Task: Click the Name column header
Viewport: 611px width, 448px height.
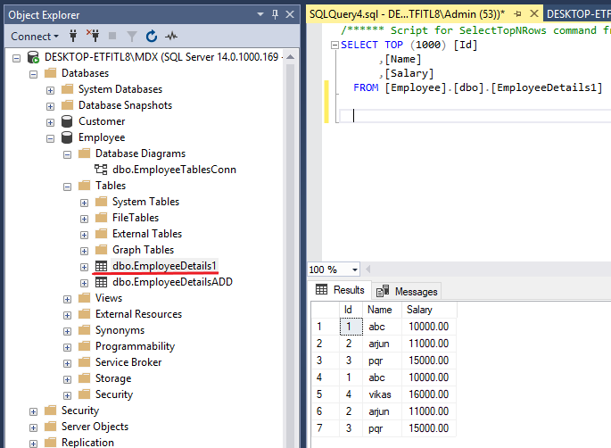Action: pos(382,310)
